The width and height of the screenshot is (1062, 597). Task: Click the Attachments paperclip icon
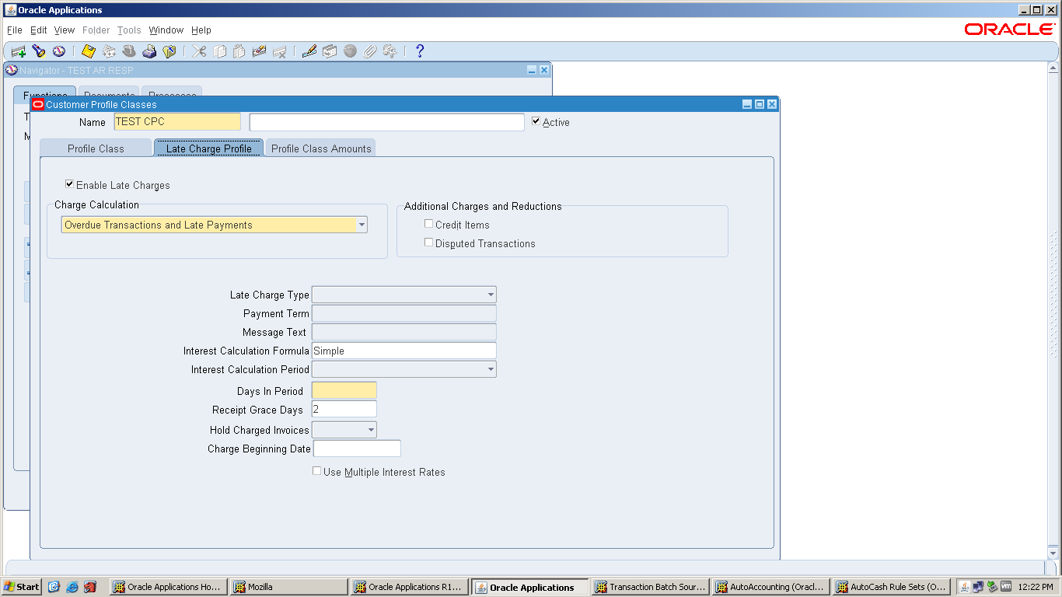point(370,51)
